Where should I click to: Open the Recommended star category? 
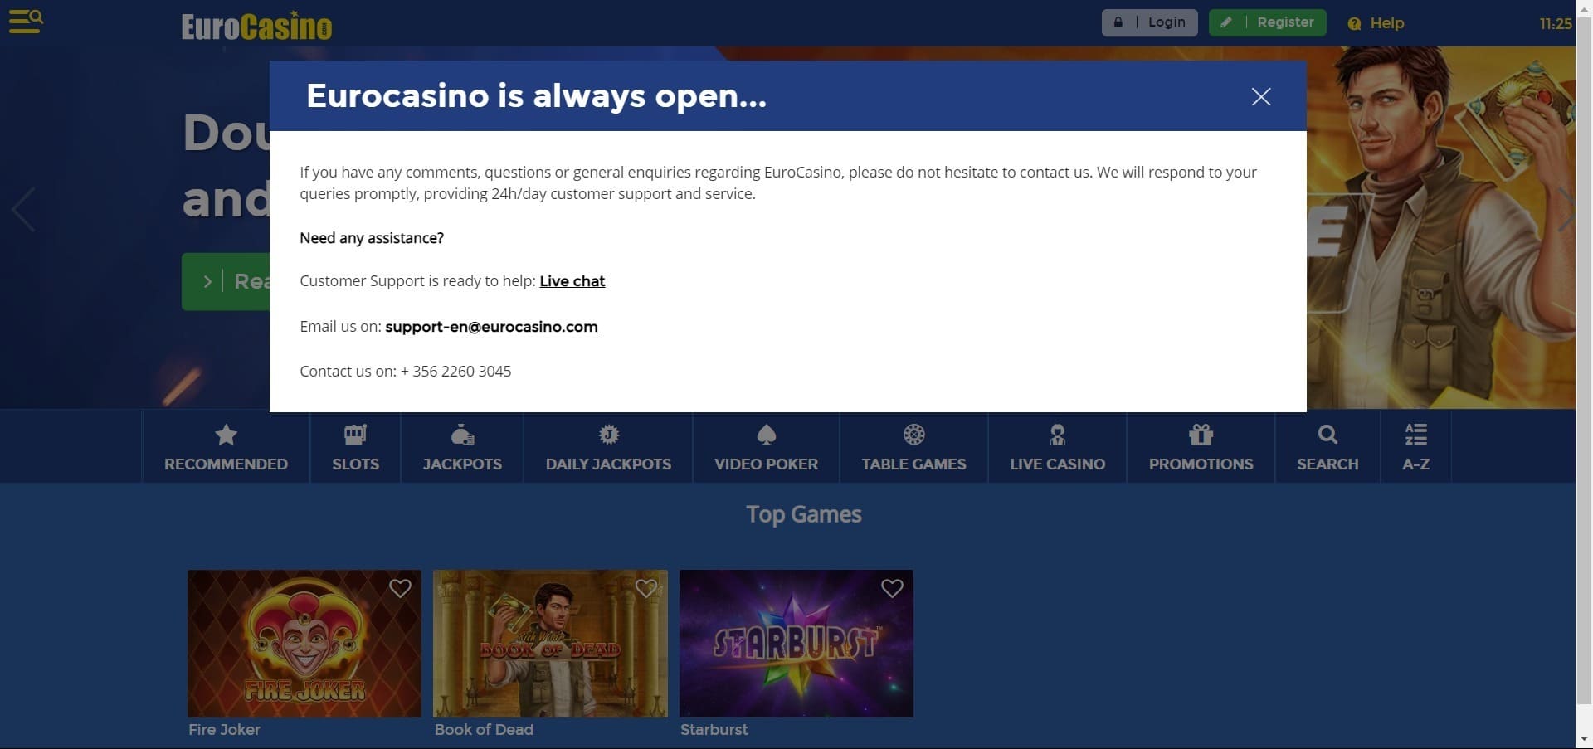pos(226,446)
